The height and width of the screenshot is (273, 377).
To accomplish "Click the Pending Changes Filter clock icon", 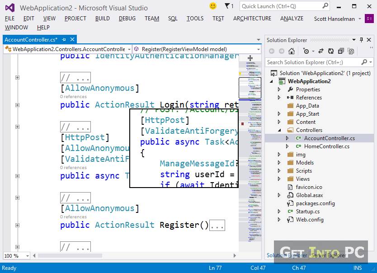I will [306, 51].
